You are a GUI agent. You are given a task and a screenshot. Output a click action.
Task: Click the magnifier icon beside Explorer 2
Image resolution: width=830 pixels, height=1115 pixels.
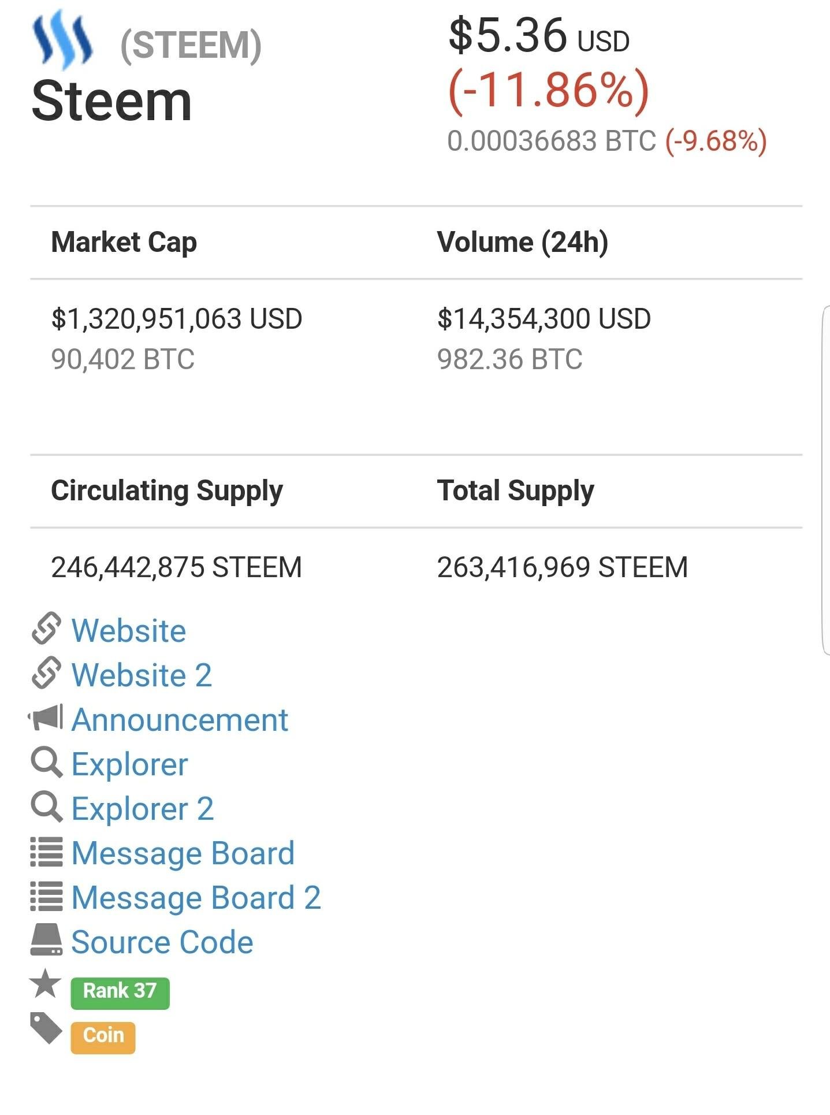point(46,807)
